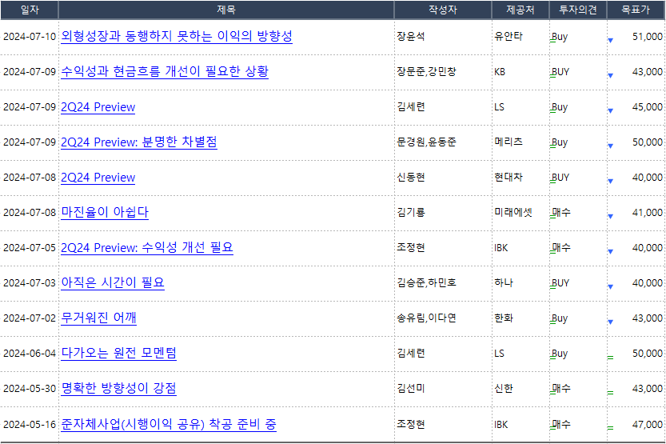Click '매수' opinion in 신한 row
The width and height of the screenshot is (666, 444).
coord(561,388)
